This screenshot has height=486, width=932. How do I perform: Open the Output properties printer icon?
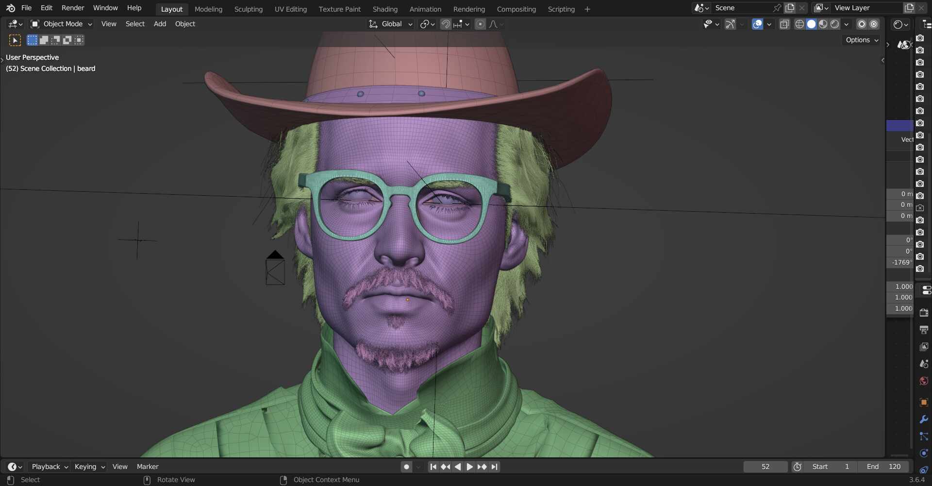[924, 330]
